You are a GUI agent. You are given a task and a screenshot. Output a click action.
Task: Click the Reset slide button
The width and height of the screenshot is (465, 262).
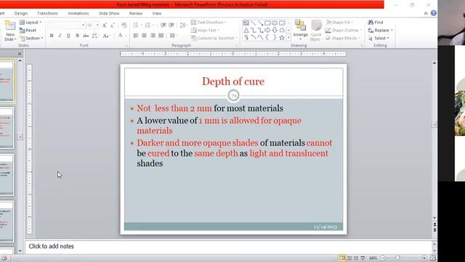[28, 31]
